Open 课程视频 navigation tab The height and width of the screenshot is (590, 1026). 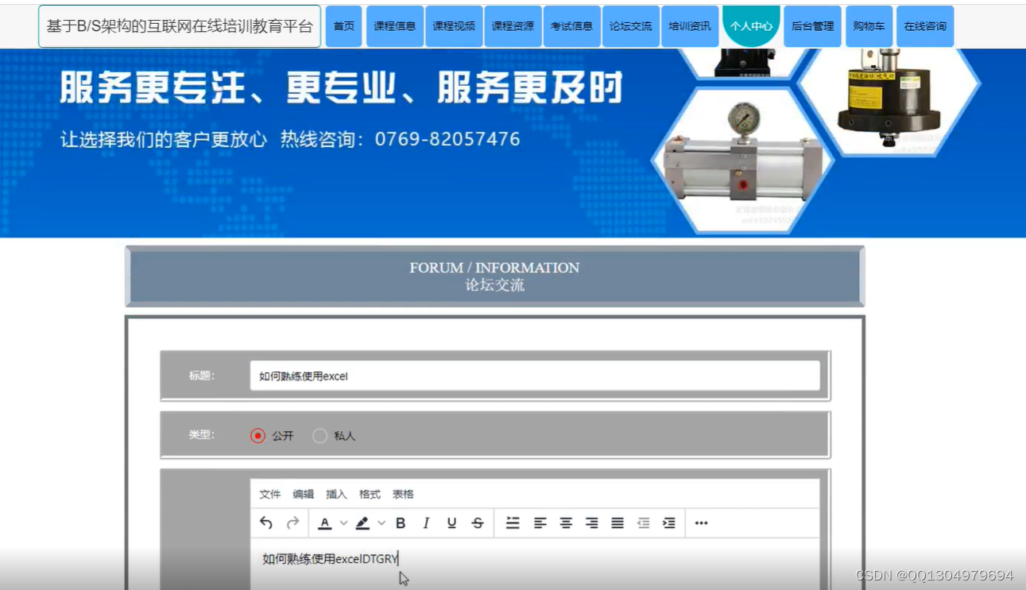click(x=454, y=26)
